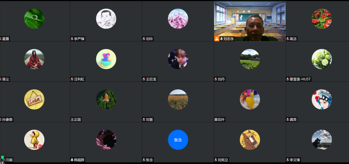Click the 'close' sign avatar of 孙康泰
Viewport: 349px width, 164px height.
[x=34, y=100]
